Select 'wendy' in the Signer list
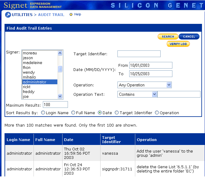 [29, 72]
